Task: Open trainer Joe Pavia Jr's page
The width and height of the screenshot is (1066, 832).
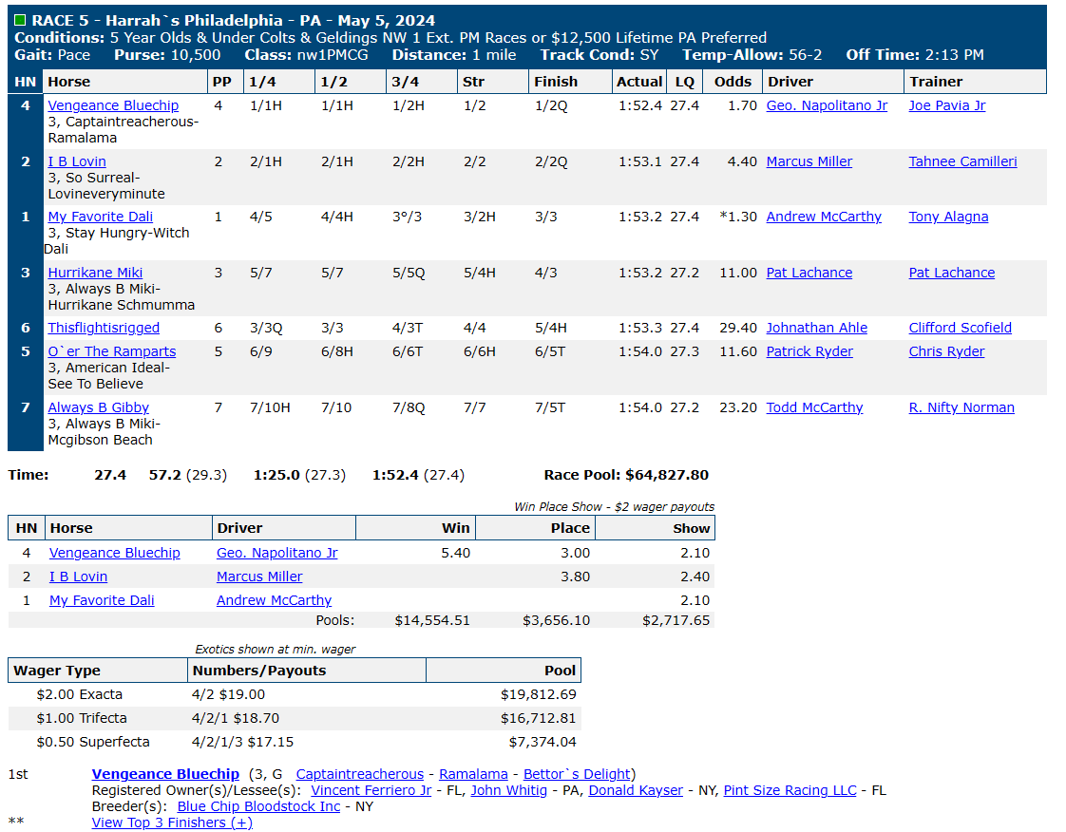Action: click(947, 105)
